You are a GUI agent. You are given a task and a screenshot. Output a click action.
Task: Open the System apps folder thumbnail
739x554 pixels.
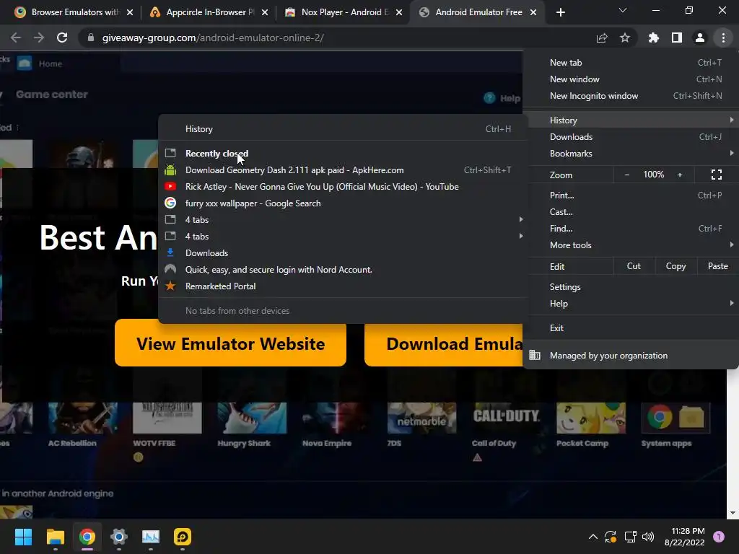[675, 418]
